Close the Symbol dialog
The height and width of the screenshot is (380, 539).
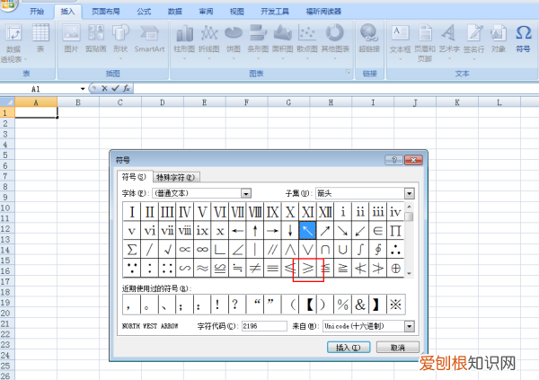(x=413, y=160)
